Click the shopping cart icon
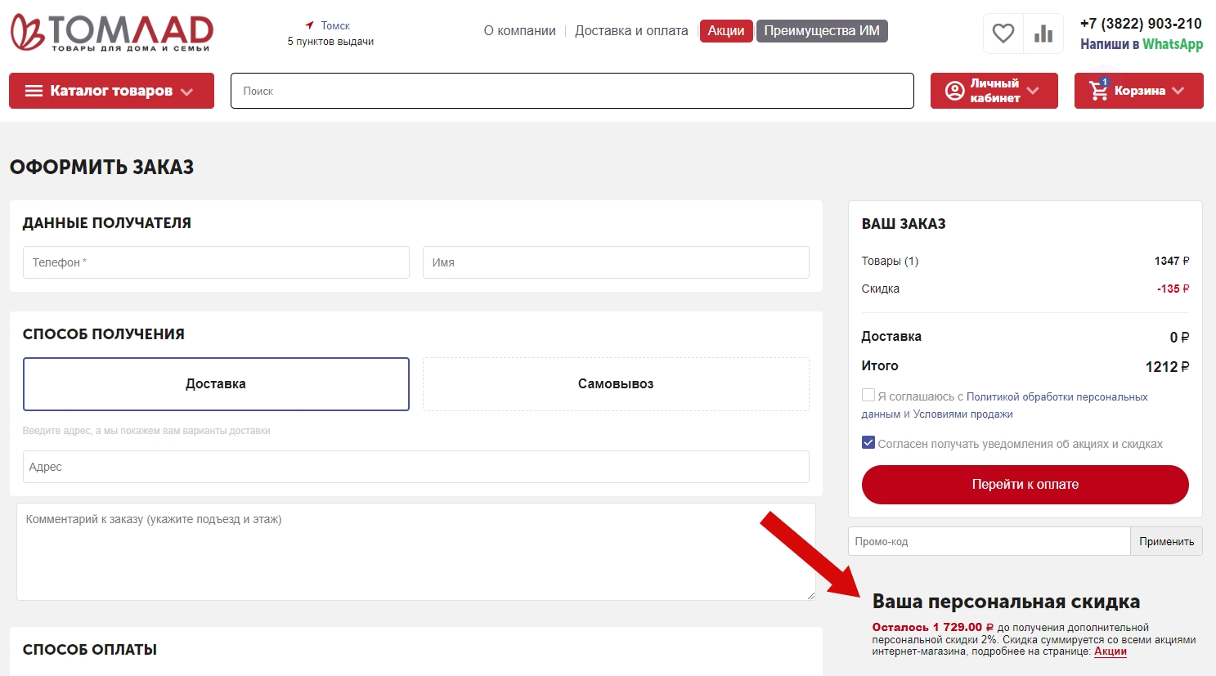 tap(1098, 91)
